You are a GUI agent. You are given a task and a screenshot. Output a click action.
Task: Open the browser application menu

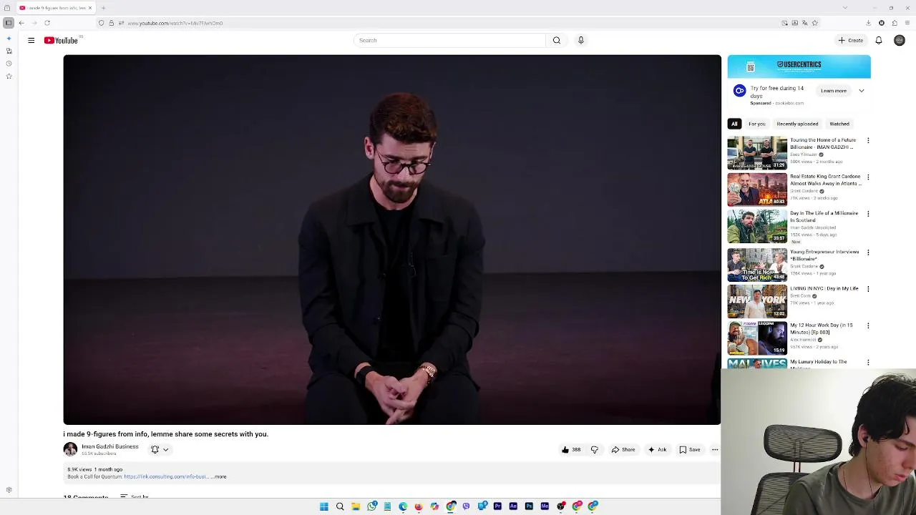907,23
